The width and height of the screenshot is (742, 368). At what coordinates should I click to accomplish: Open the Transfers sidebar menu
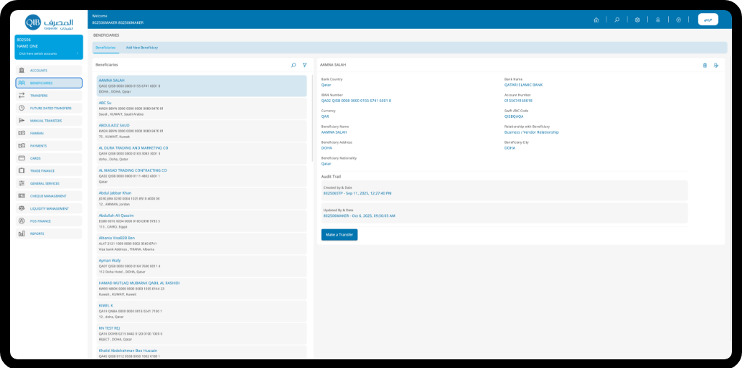pyautogui.click(x=49, y=95)
